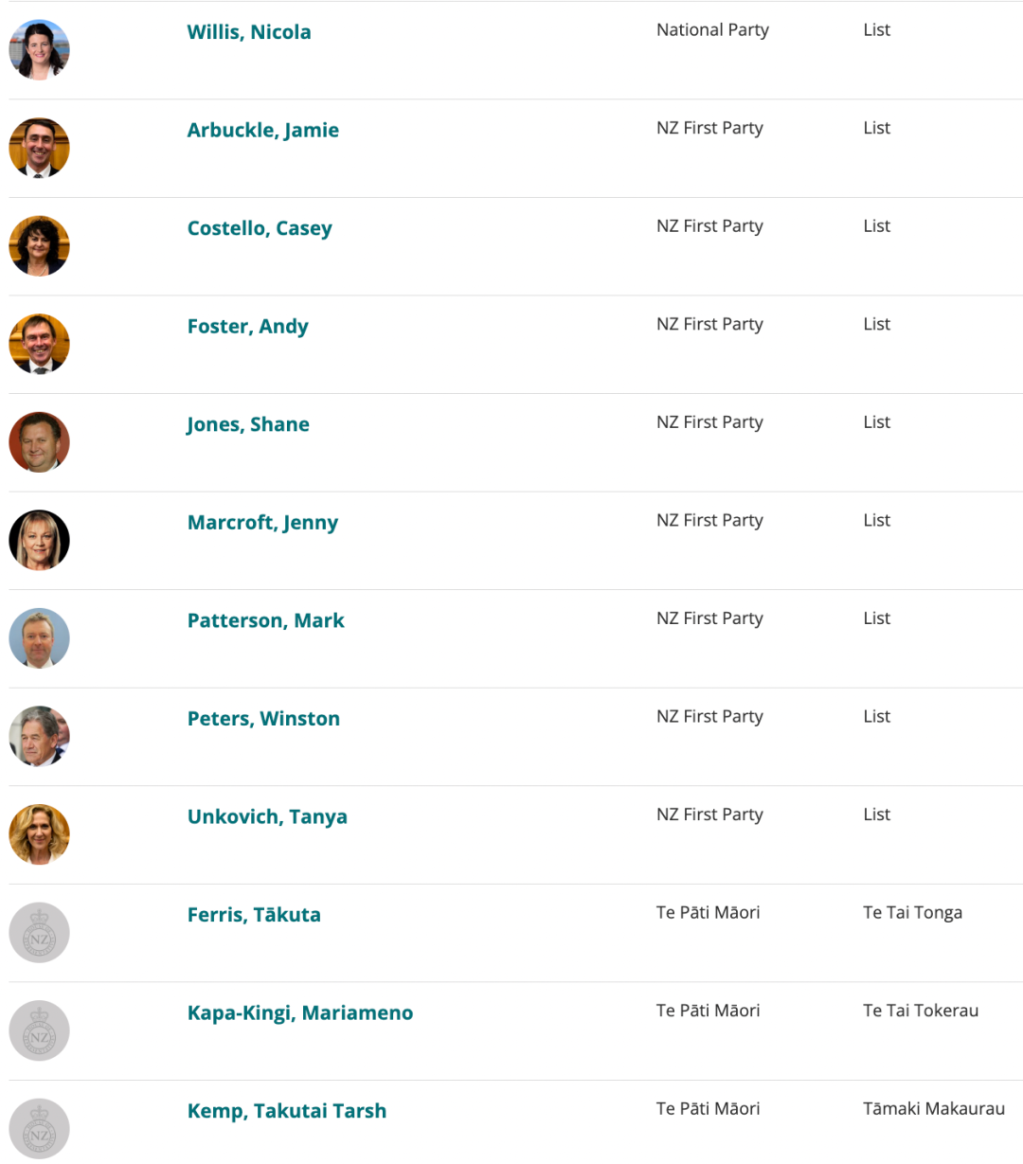The image size is (1023, 1164).
Task: Follow the Unkovich, Tanya name link
Action: point(267,816)
